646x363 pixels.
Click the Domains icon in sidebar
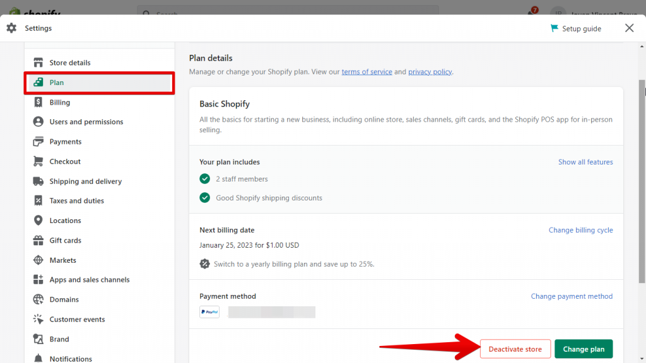click(x=38, y=299)
